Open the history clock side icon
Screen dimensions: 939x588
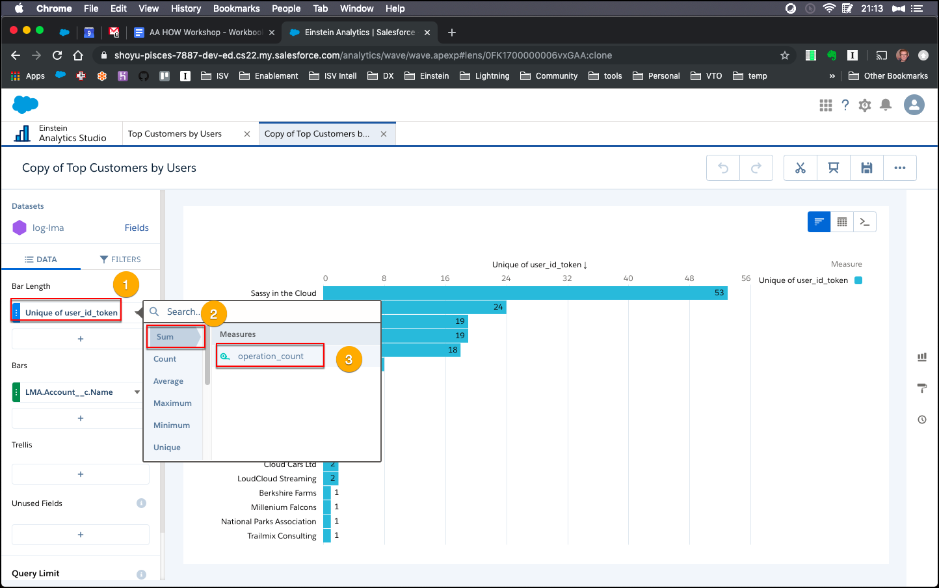click(922, 420)
